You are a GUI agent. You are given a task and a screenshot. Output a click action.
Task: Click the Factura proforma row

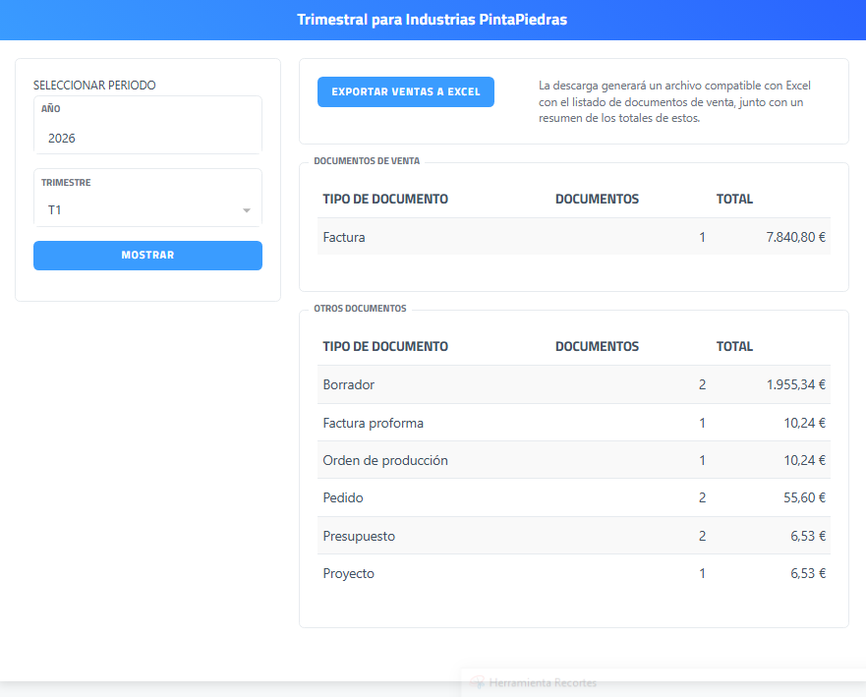[573, 423]
